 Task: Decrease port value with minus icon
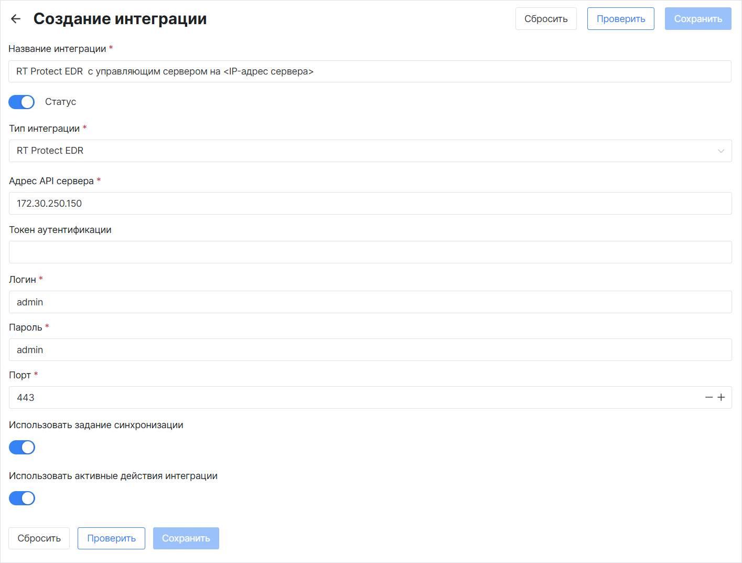[709, 398]
